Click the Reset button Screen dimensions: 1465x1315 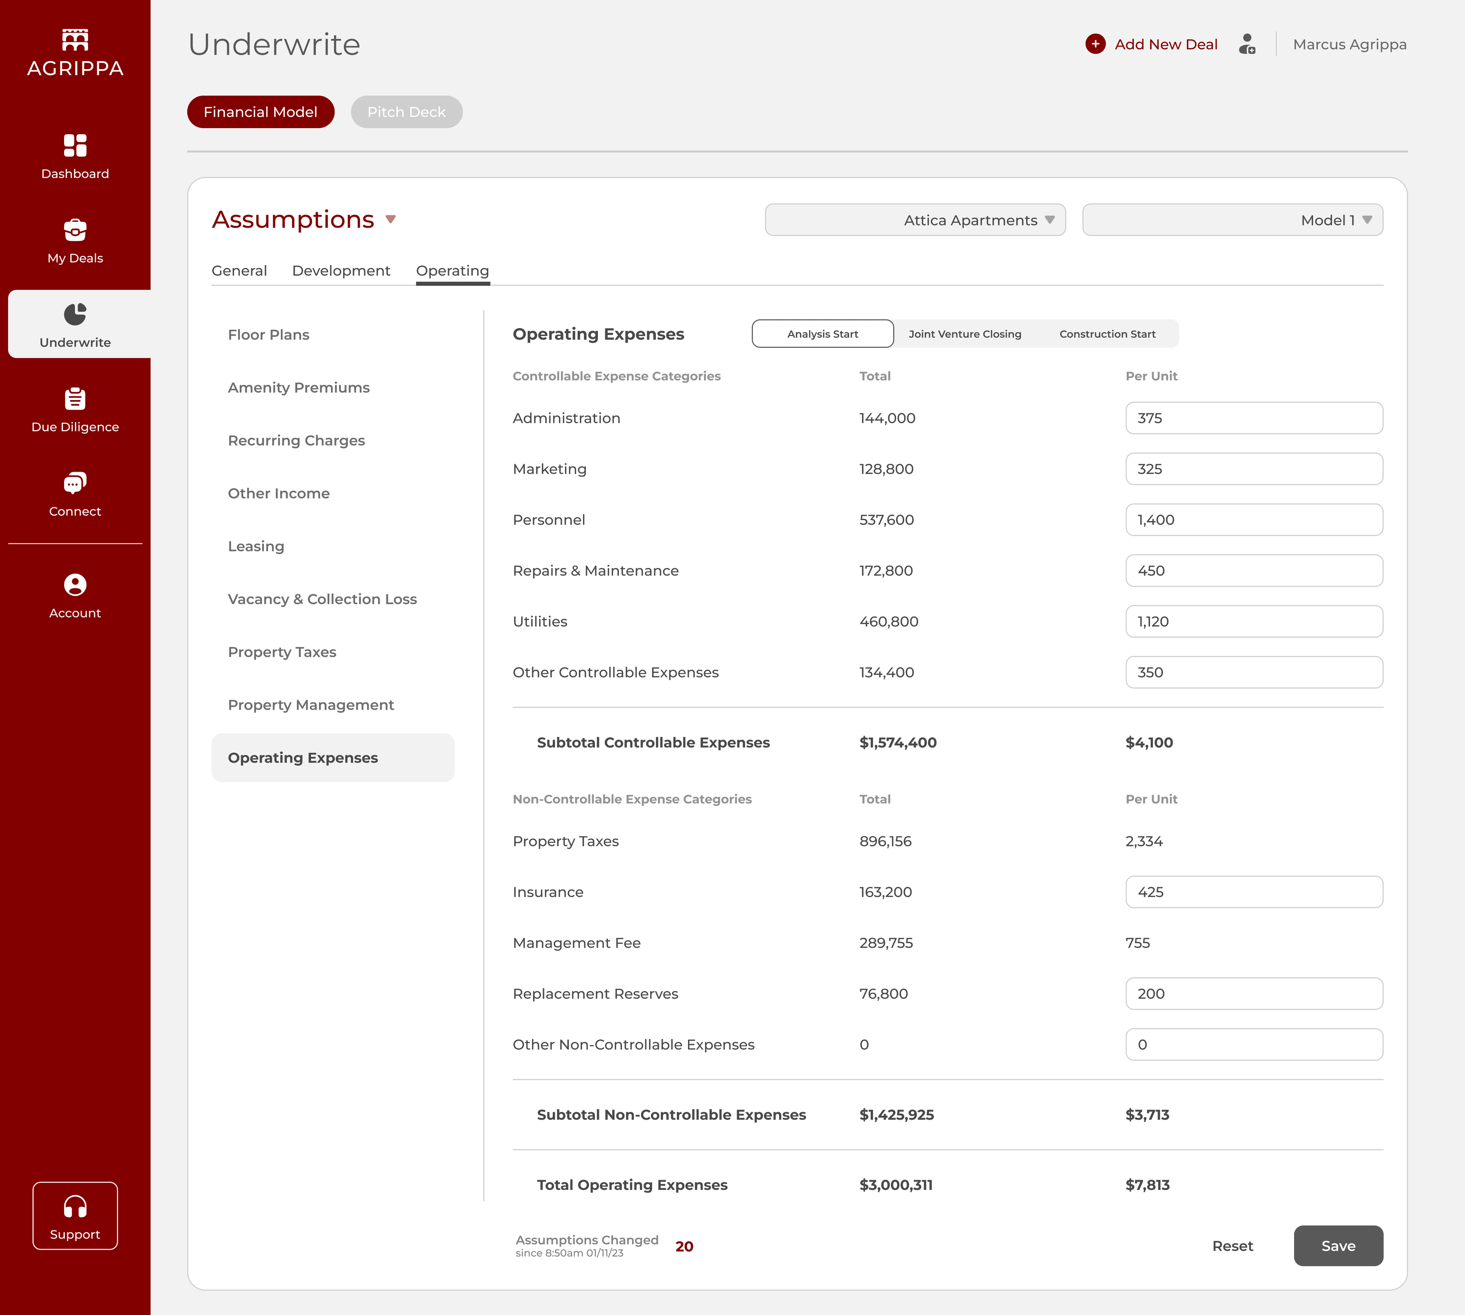[1232, 1246]
